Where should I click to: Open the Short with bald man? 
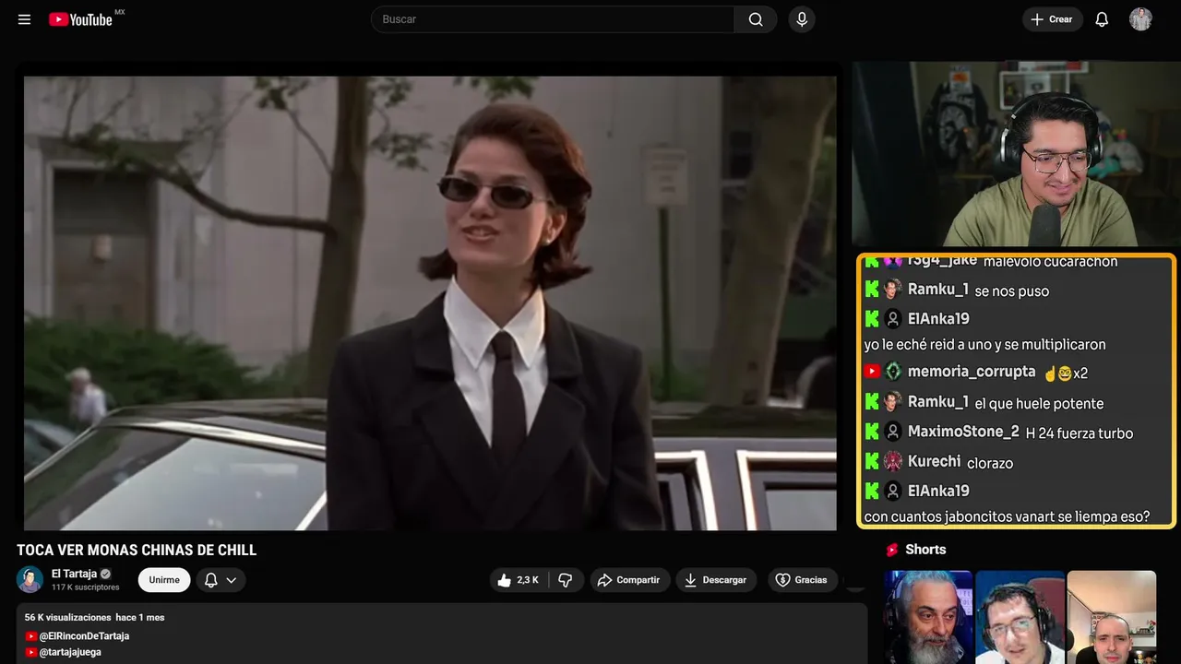[1112, 617]
